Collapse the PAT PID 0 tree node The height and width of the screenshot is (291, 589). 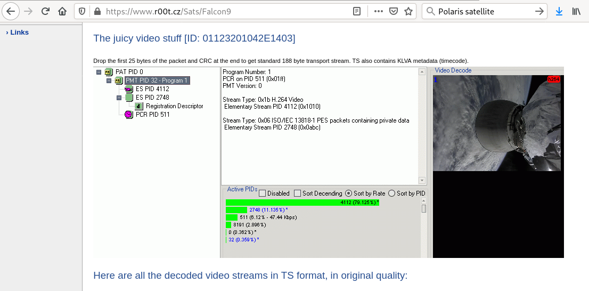click(x=99, y=72)
